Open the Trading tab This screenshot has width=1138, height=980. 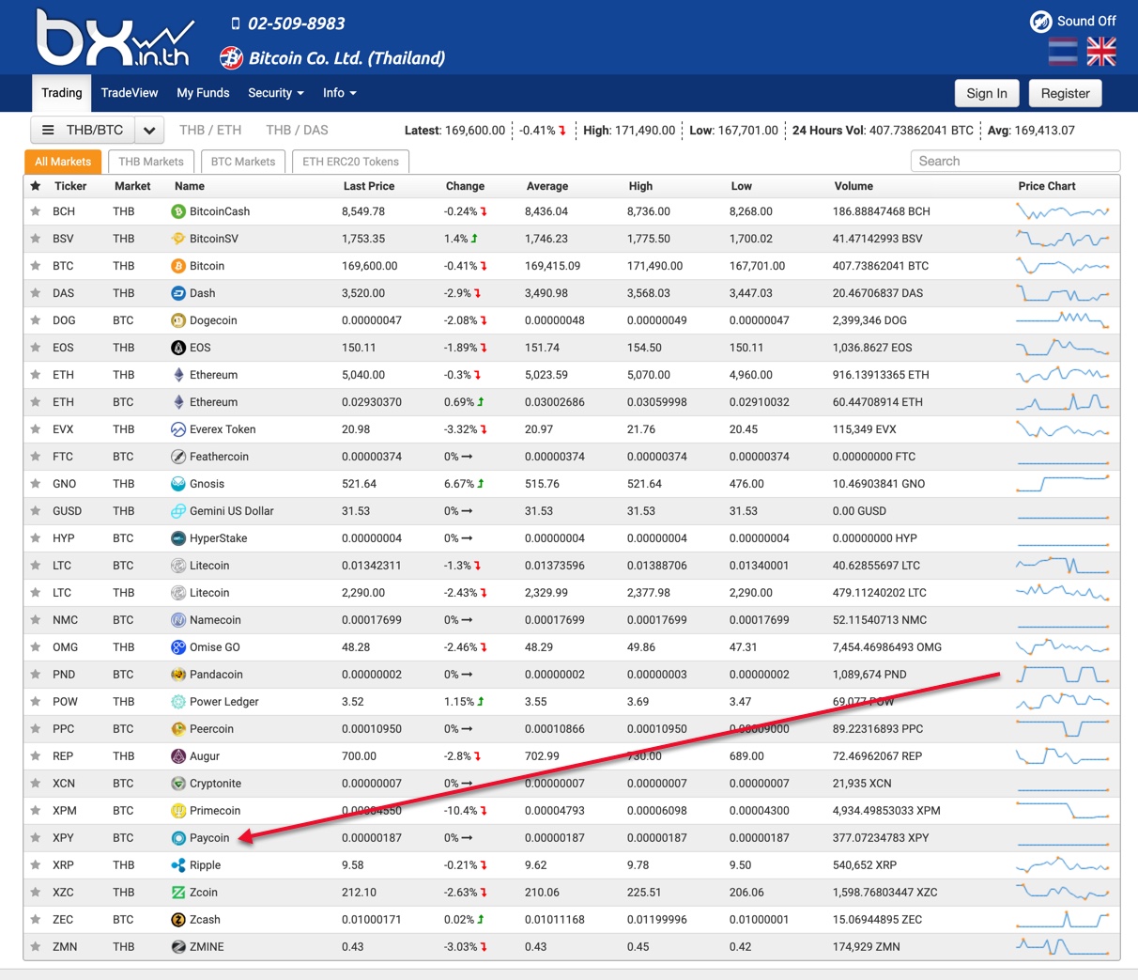coord(62,93)
